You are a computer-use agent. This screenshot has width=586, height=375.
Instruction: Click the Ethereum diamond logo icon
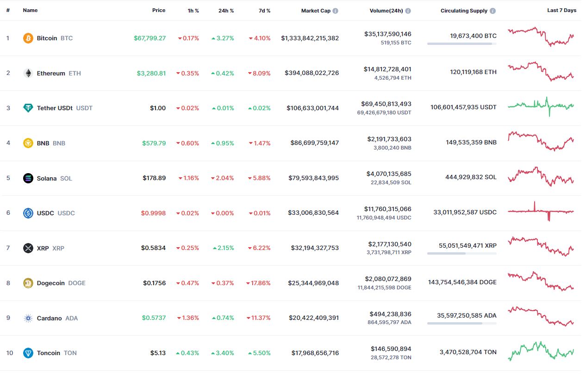tap(28, 73)
